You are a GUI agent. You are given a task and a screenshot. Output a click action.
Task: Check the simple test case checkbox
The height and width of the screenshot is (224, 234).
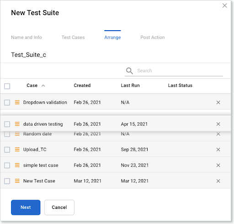point(7,165)
